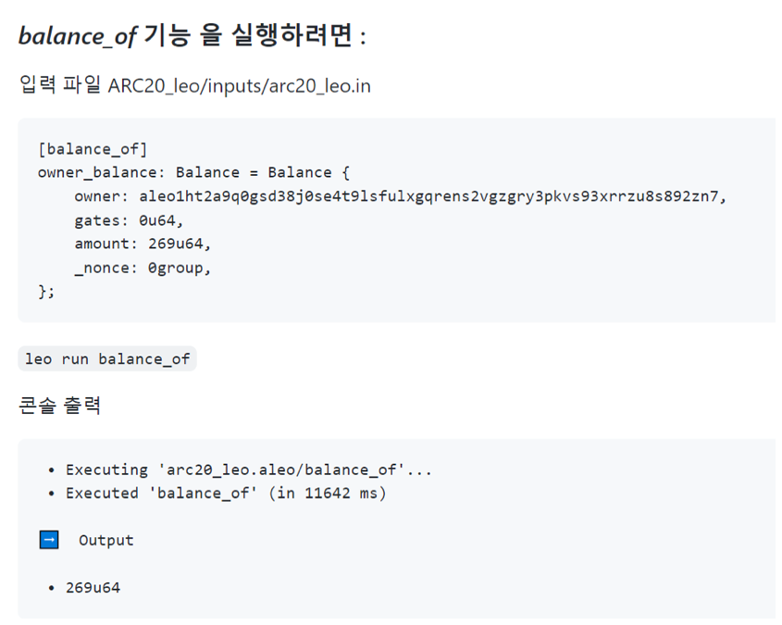
Task: Click the 269u64 output result
Action: (93, 588)
